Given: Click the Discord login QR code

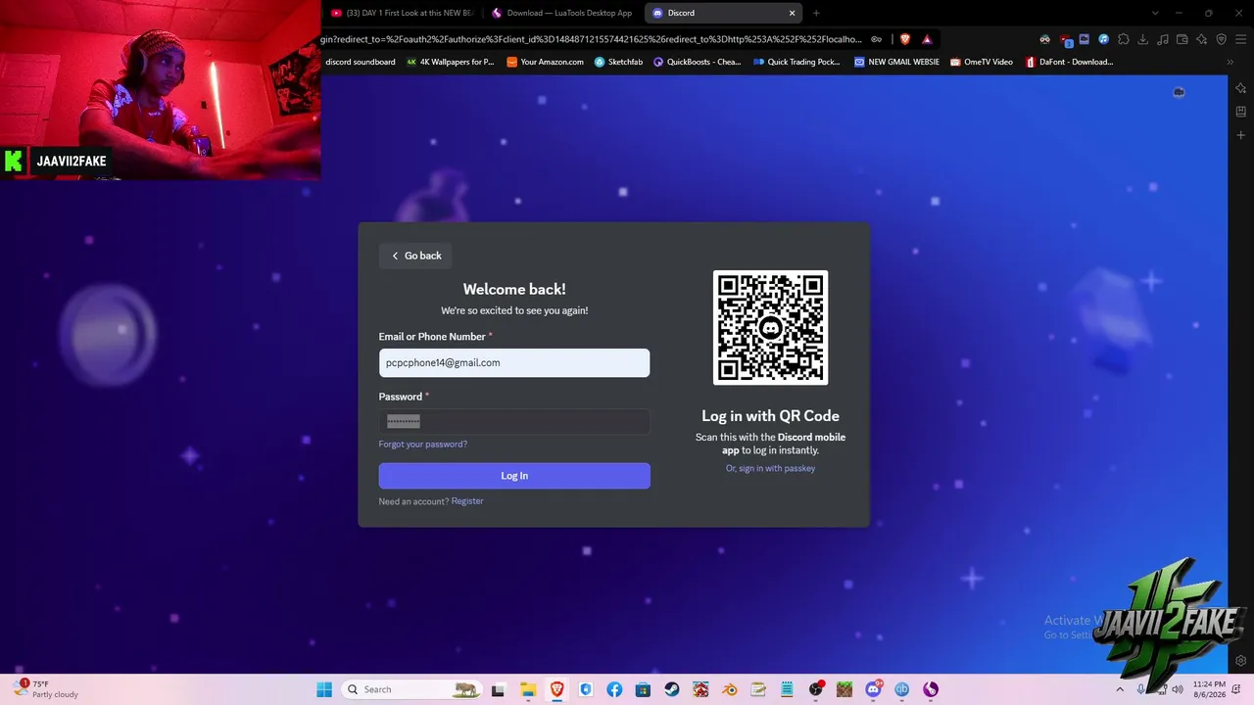Looking at the screenshot, I should (770, 327).
